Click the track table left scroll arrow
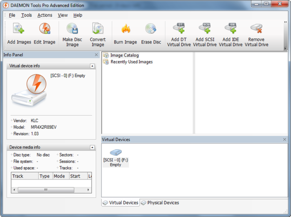 (x=14, y=190)
